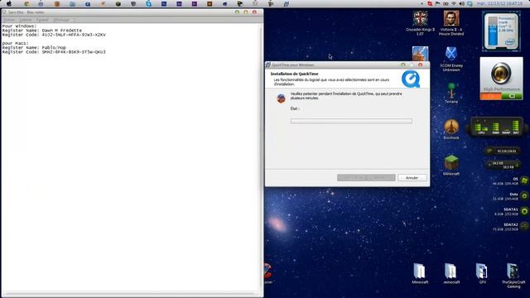
Task: Click the SDATA2 drive gadget icon
Action: coord(524,226)
